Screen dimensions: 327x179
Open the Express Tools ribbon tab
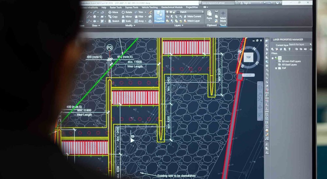click(131, 7)
